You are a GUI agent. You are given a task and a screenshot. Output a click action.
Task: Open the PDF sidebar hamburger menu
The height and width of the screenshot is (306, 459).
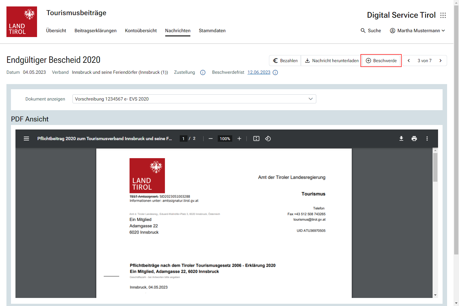26,139
